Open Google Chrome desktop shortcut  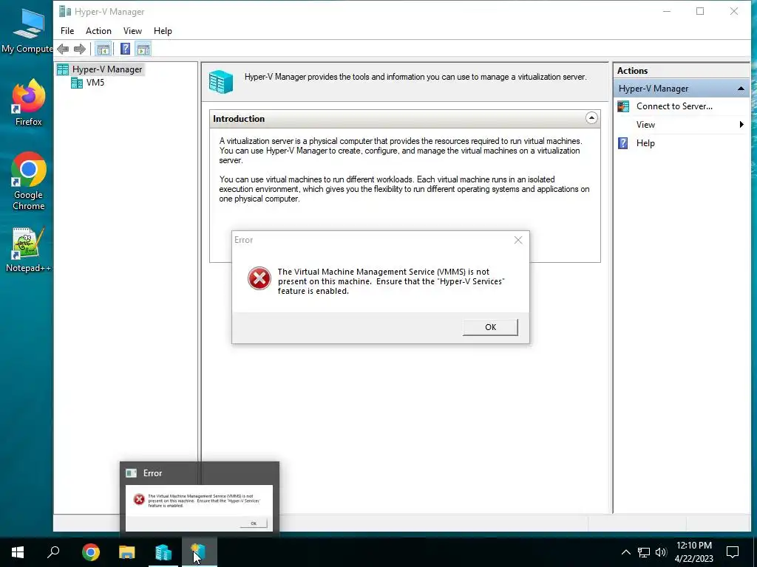29,182
